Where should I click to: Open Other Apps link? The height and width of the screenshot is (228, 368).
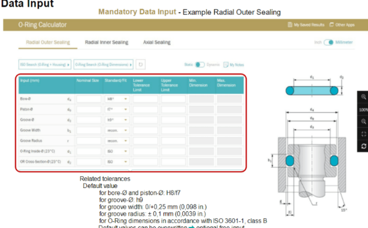(342, 25)
